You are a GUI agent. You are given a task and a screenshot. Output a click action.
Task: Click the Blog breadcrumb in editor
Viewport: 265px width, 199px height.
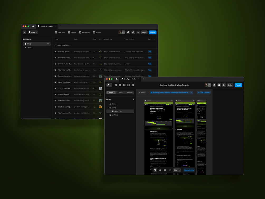(x=142, y=93)
